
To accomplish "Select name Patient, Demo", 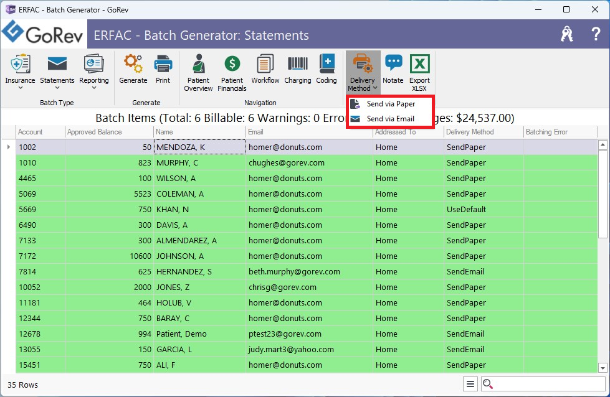I will click(181, 334).
